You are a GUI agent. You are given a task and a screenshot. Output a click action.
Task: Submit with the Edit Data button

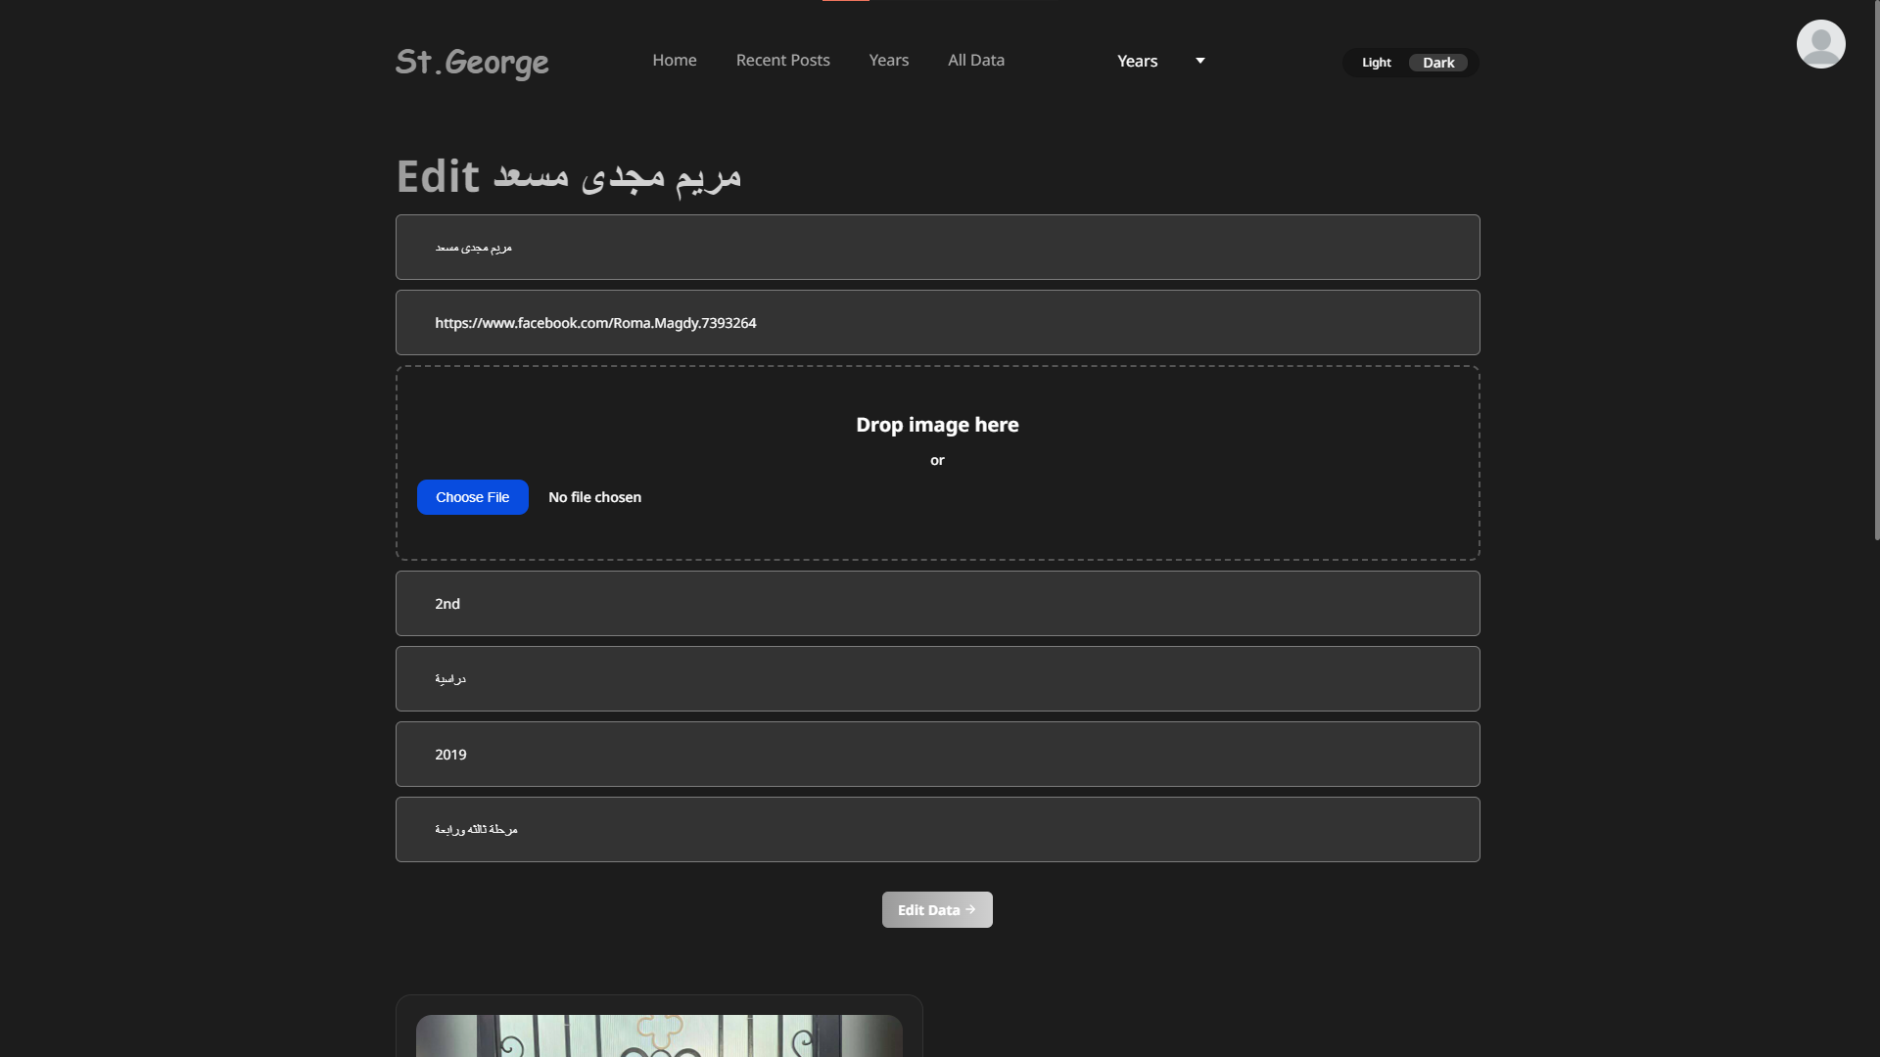coord(936,909)
